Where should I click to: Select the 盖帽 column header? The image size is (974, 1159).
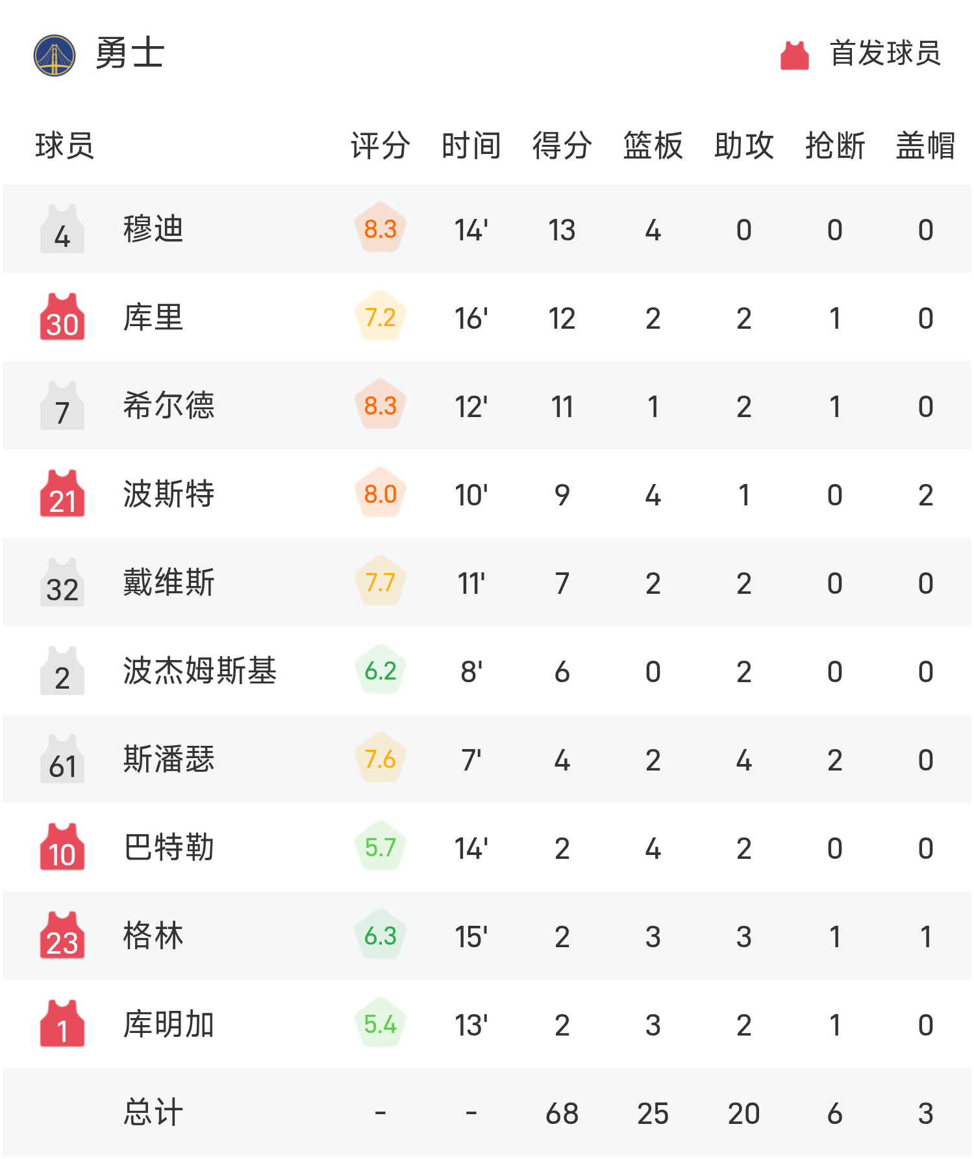click(x=925, y=146)
